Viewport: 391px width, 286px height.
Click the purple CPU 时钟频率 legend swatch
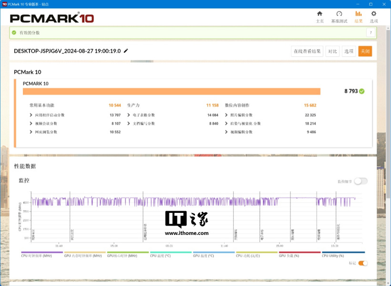(42, 253)
